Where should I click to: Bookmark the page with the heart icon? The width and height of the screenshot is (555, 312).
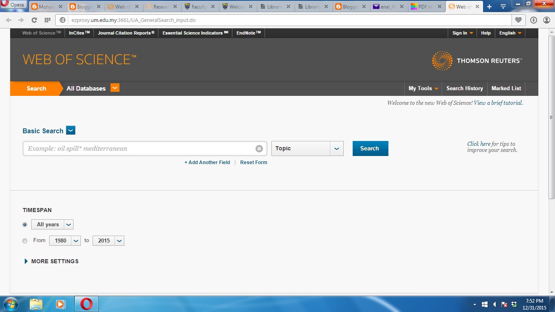pyautogui.click(x=518, y=20)
